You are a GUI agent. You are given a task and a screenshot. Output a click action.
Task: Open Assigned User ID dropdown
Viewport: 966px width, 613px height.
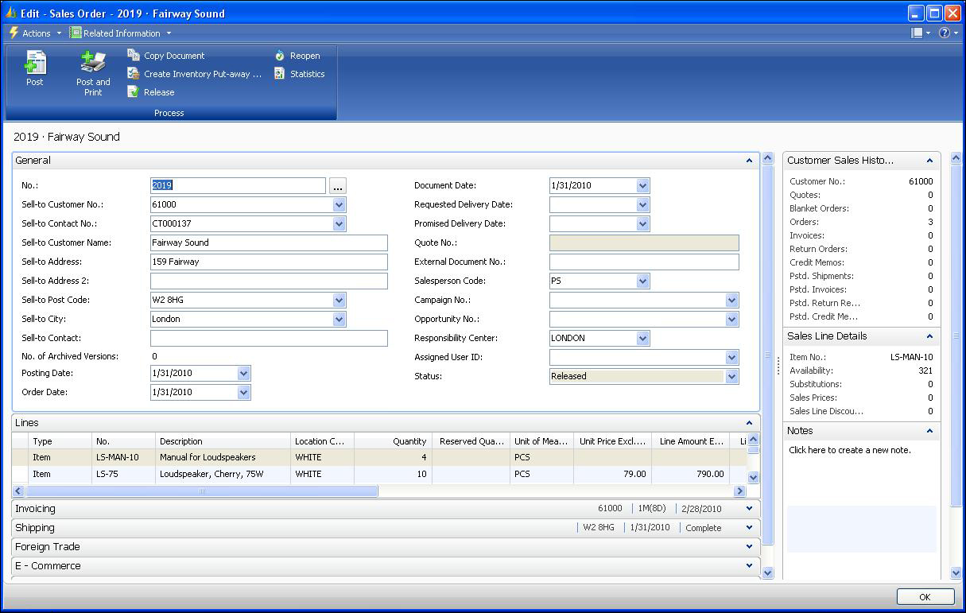click(732, 357)
